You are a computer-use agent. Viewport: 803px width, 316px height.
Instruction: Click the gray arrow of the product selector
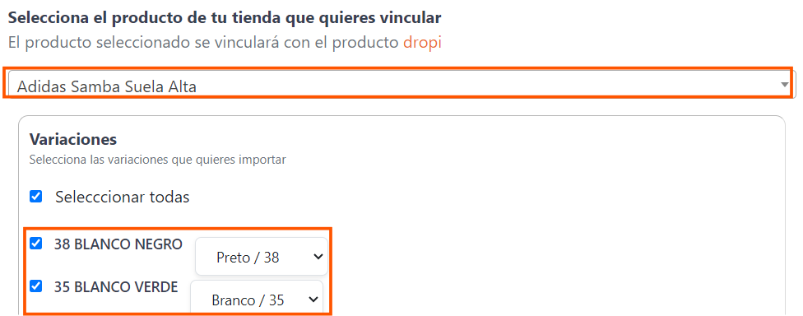pyautogui.click(x=785, y=85)
